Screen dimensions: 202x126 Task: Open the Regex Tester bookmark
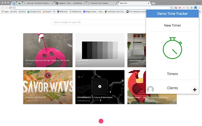coord(93,12)
